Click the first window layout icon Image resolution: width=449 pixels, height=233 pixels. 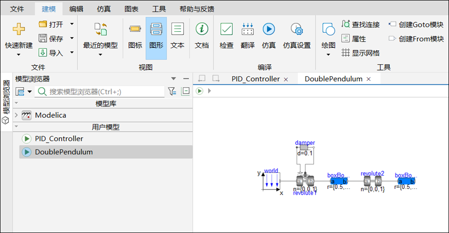(202, 78)
